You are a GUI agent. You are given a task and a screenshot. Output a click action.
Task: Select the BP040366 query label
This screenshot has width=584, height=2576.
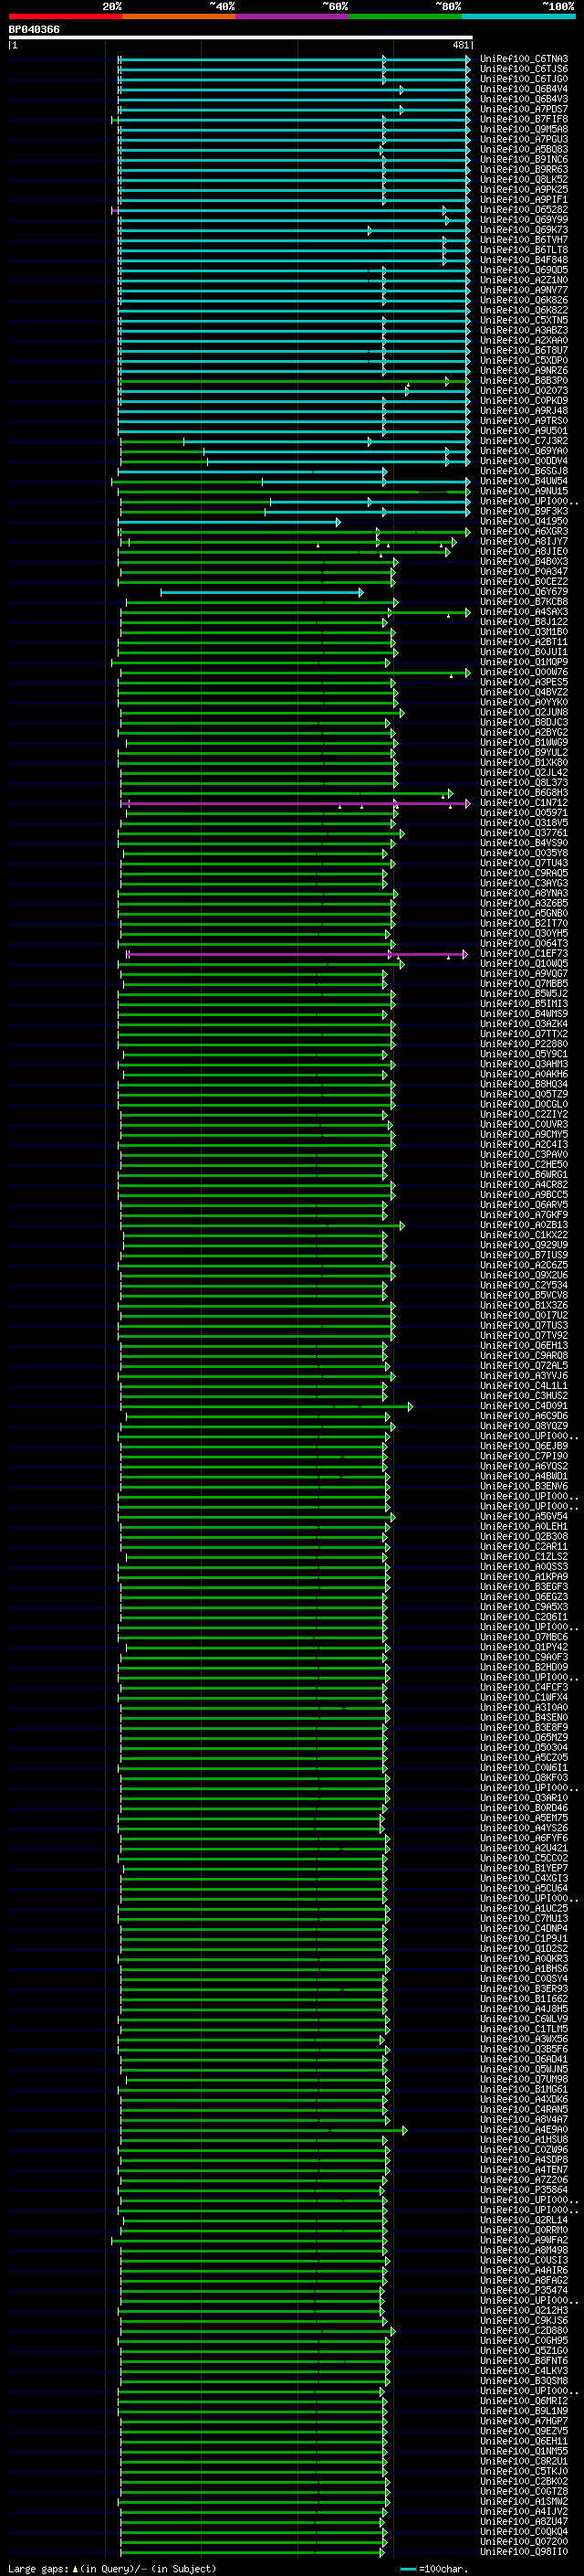pyautogui.click(x=34, y=29)
